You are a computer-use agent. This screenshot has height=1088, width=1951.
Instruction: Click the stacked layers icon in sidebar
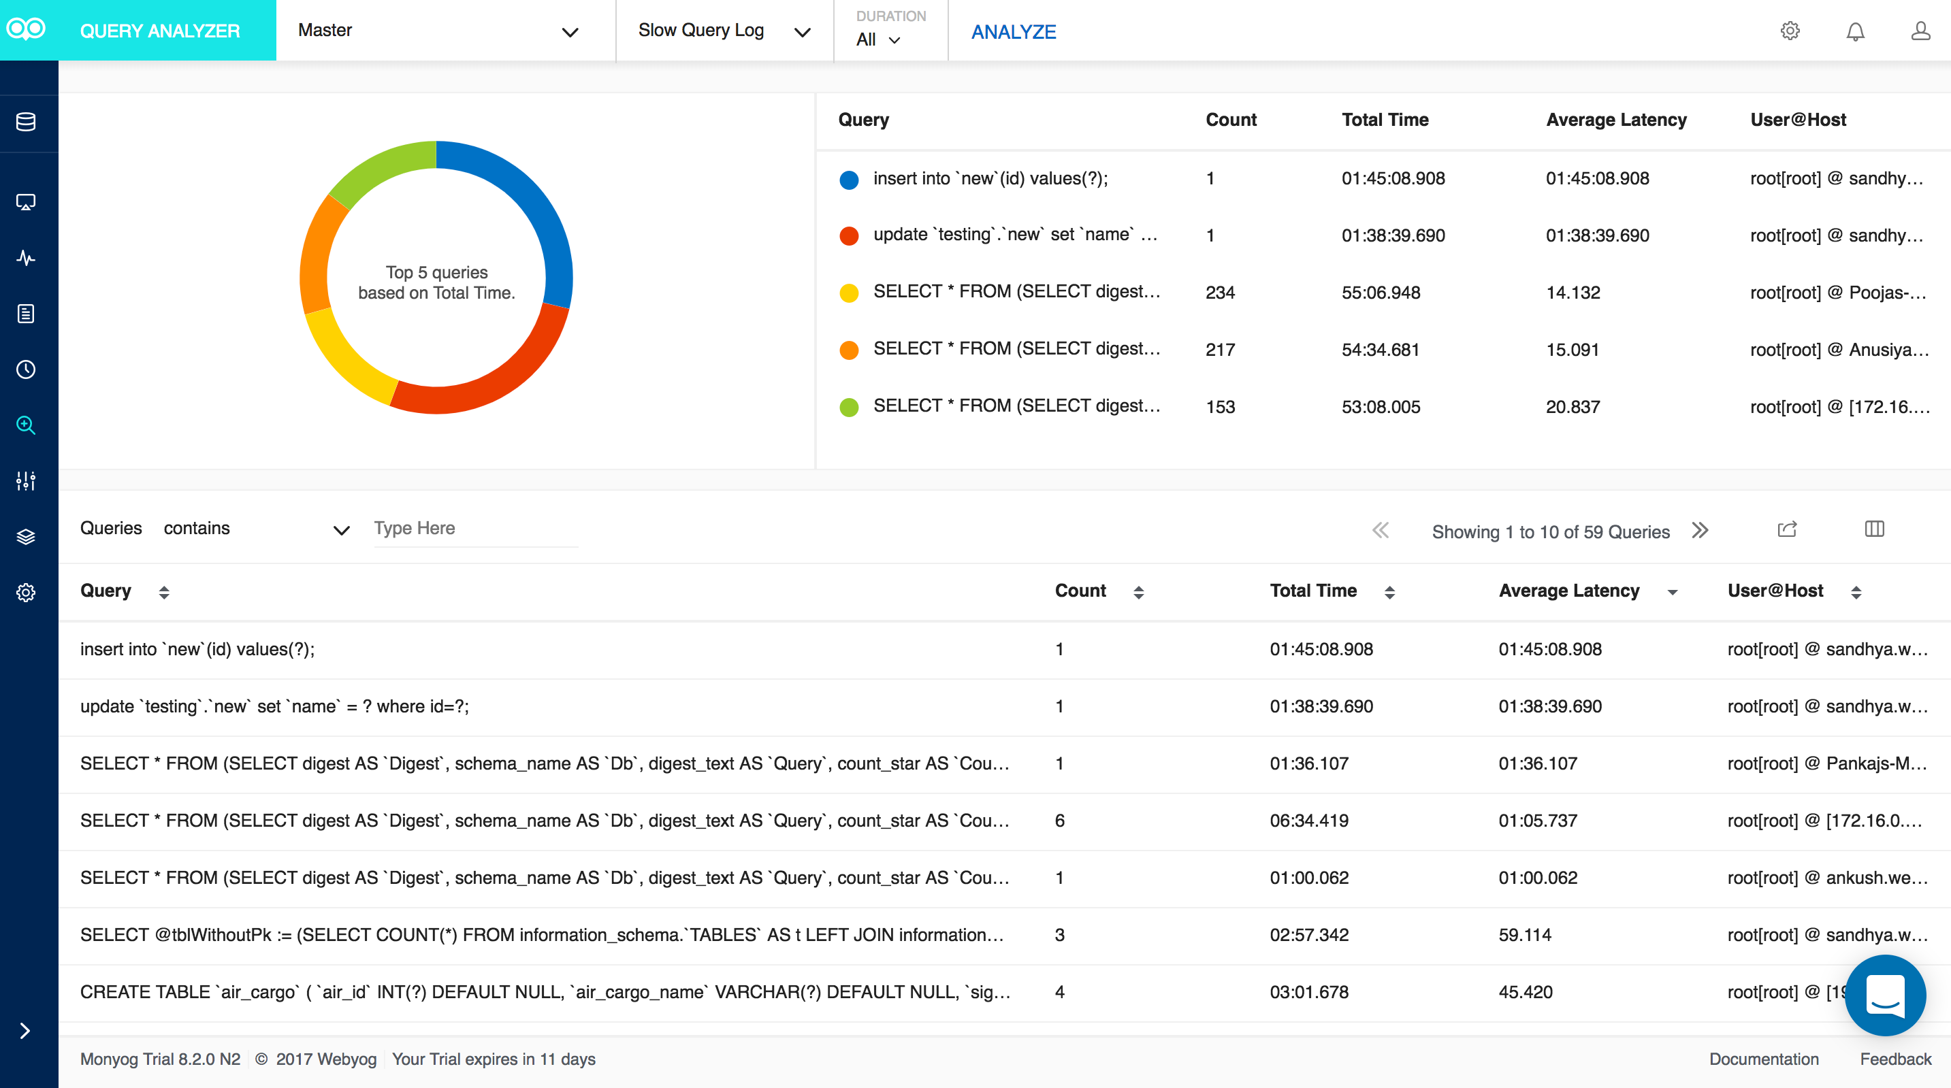click(x=26, y=537)
